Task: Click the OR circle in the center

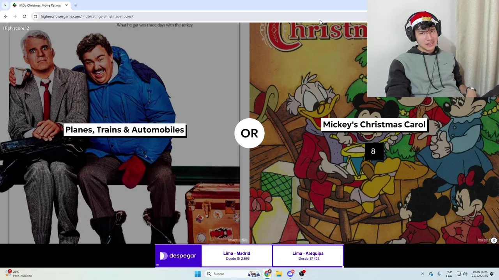Action: 249,133
